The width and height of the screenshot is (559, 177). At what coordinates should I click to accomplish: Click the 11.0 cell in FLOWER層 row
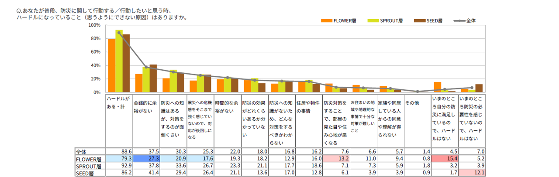point(363,159)
